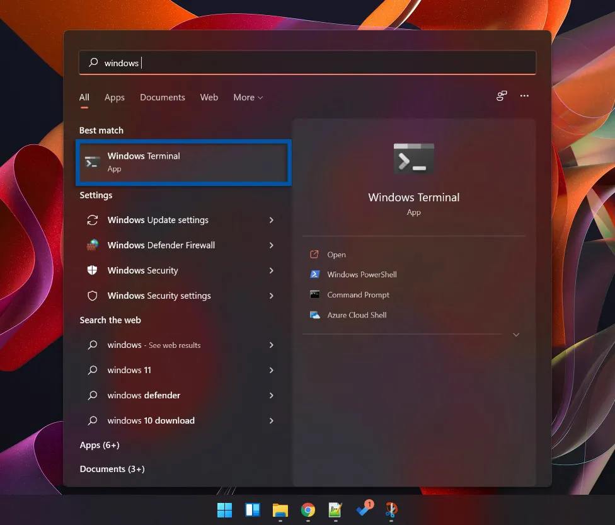
Task: Open Windows Defender Firewall settings result
Action: click(x=161, y=245)
